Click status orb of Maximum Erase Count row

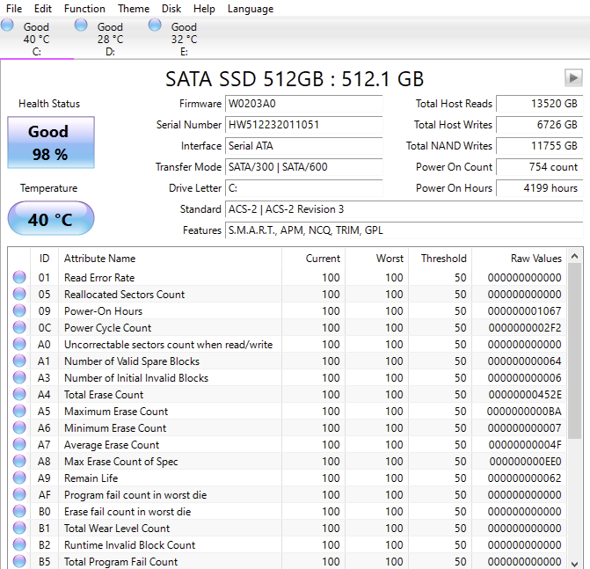pos(19,411)
